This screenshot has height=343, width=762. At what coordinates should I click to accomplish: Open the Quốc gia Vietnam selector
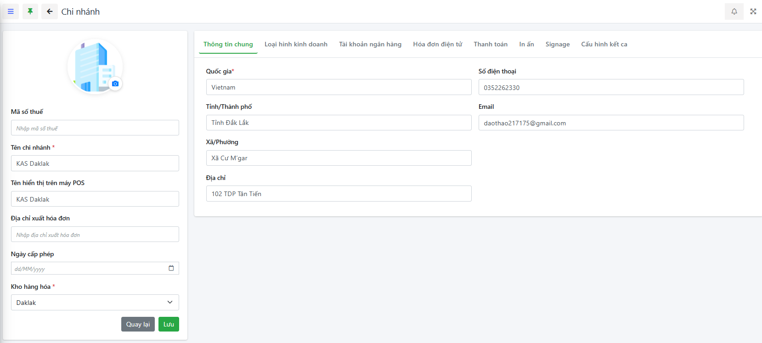(x=339, y=87)
